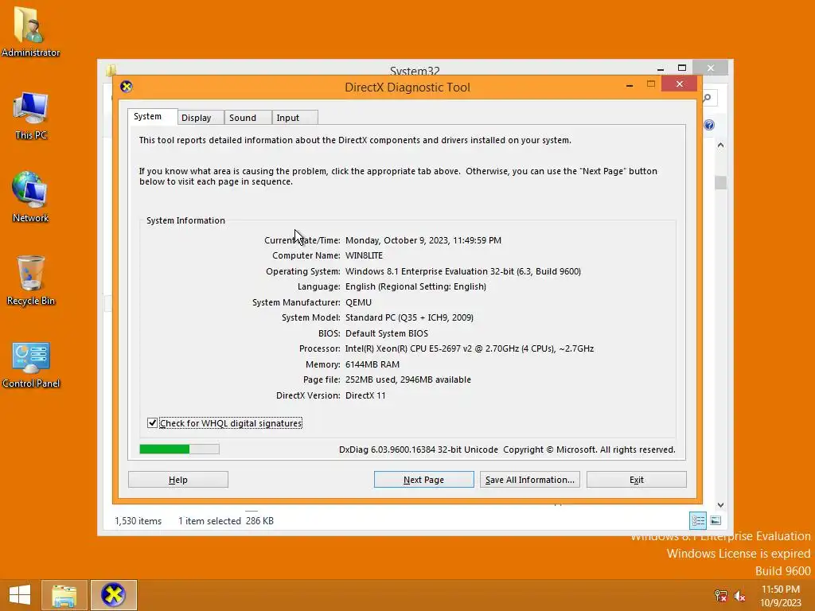Image resolution: width=815 pixels, height=611 pixels.
Task: Click the Help button
Action: pyautogui.click(x=178, y=480)
